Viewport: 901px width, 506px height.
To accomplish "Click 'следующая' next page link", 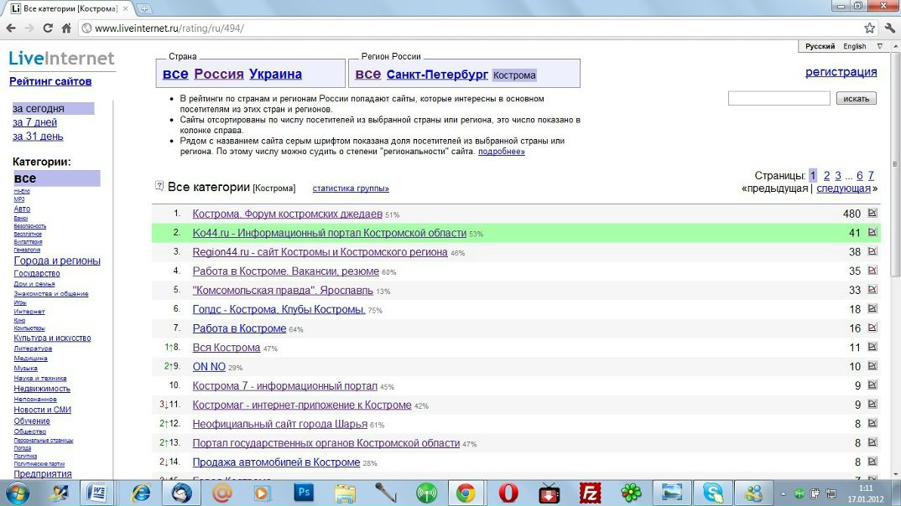I will click(x=844, y=188).
